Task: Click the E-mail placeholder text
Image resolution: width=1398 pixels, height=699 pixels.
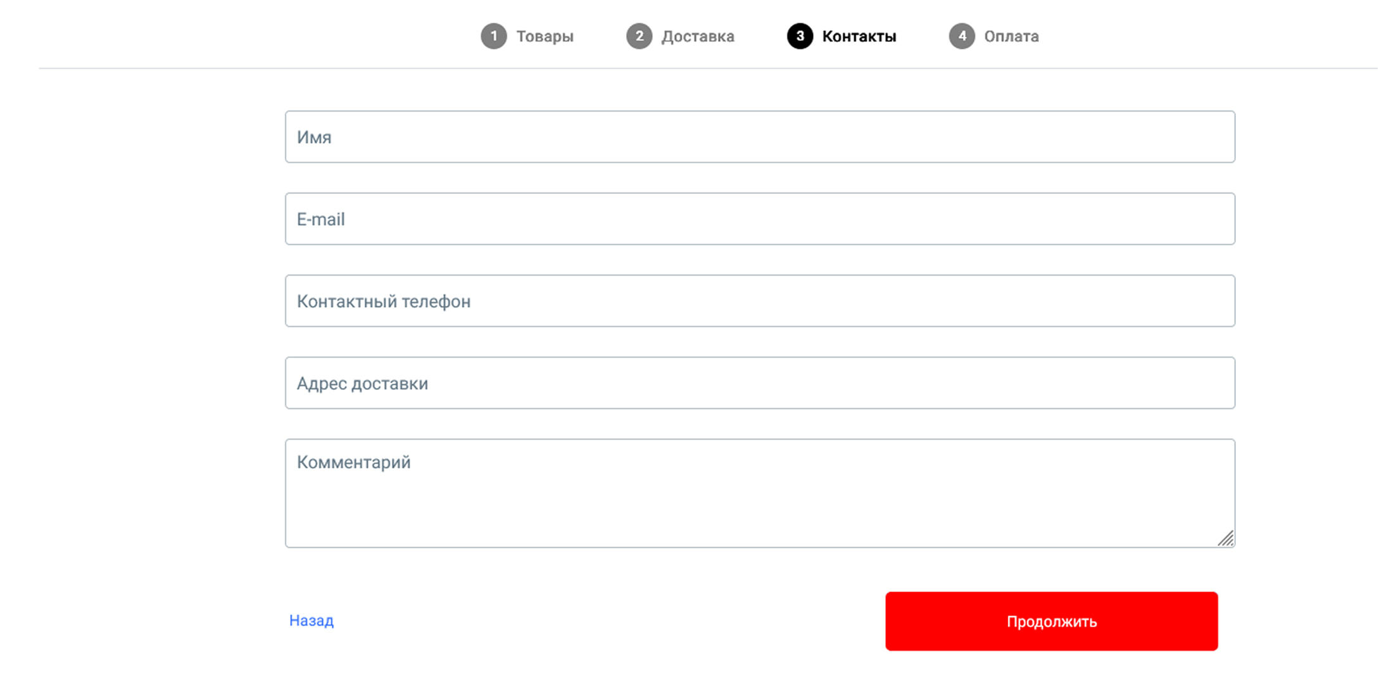Action: (321, 219)
